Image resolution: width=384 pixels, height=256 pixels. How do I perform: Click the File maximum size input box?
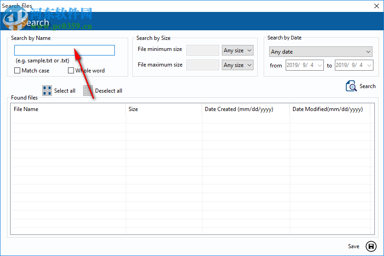coord(203,65)
